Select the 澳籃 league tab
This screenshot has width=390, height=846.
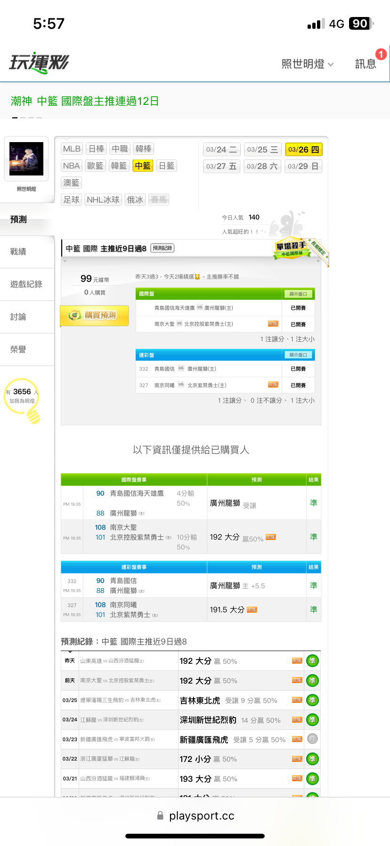point(72,183)
